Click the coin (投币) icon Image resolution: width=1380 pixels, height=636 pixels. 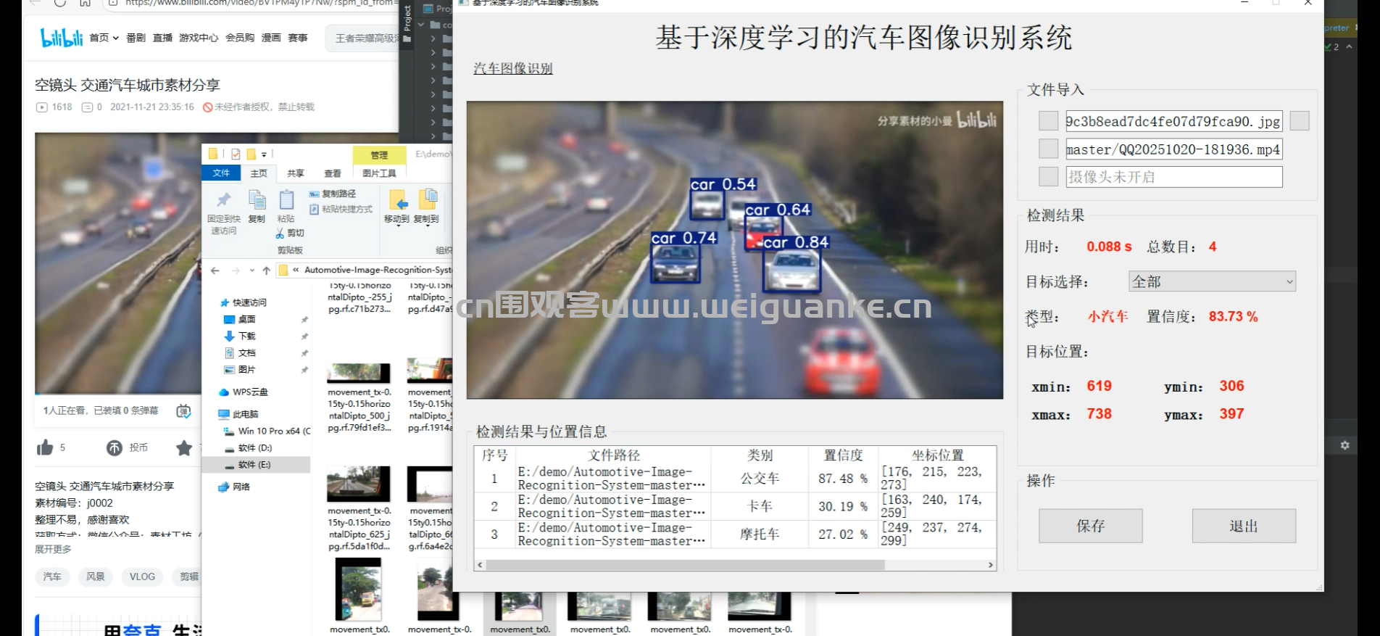coord(115,447)
